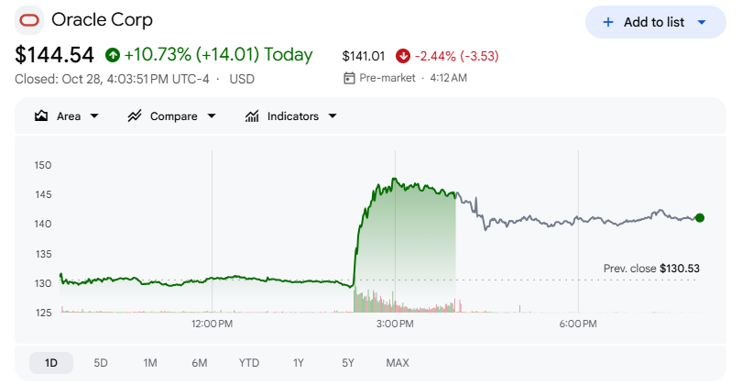Select the YTD time range

[249, 363]
